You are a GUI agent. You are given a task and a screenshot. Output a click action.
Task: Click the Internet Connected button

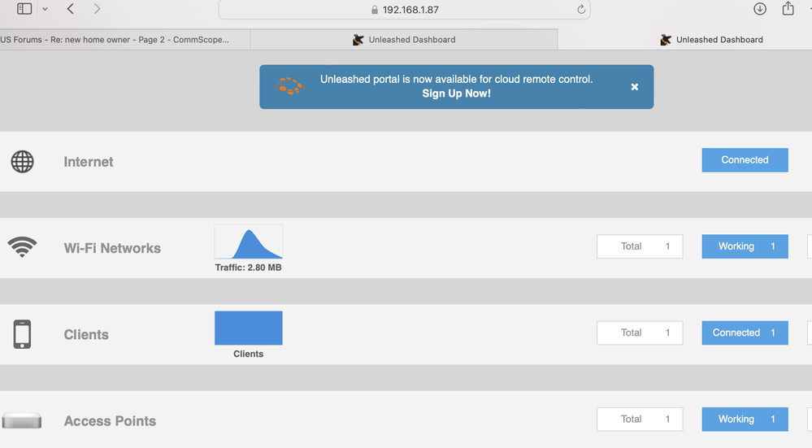click(x=745, y=160)
